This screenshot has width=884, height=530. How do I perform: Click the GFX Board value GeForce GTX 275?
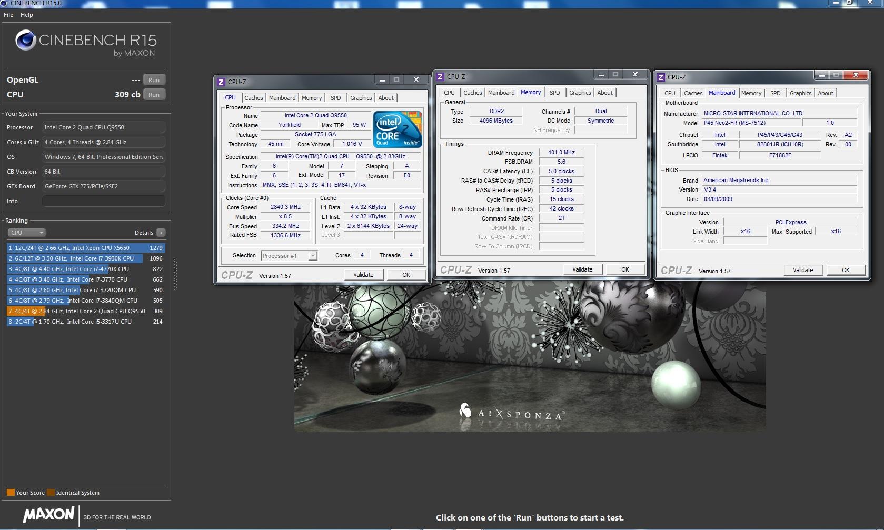103,186
